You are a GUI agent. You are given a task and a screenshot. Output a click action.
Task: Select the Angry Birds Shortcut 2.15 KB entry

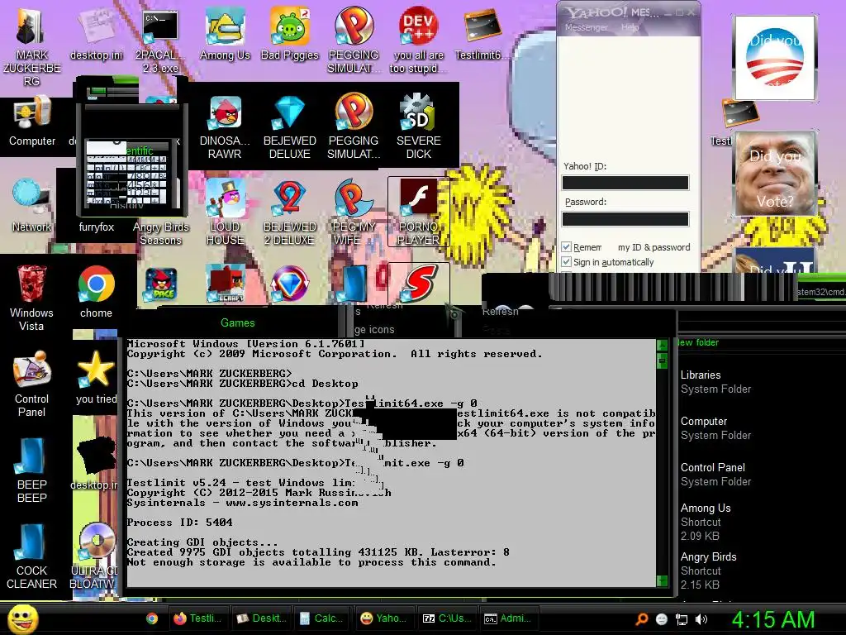tap(708, 571)
